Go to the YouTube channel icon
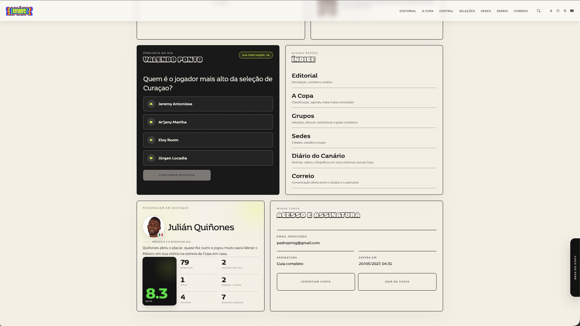This screenshot has height=326, width=580. pos(572,11)
